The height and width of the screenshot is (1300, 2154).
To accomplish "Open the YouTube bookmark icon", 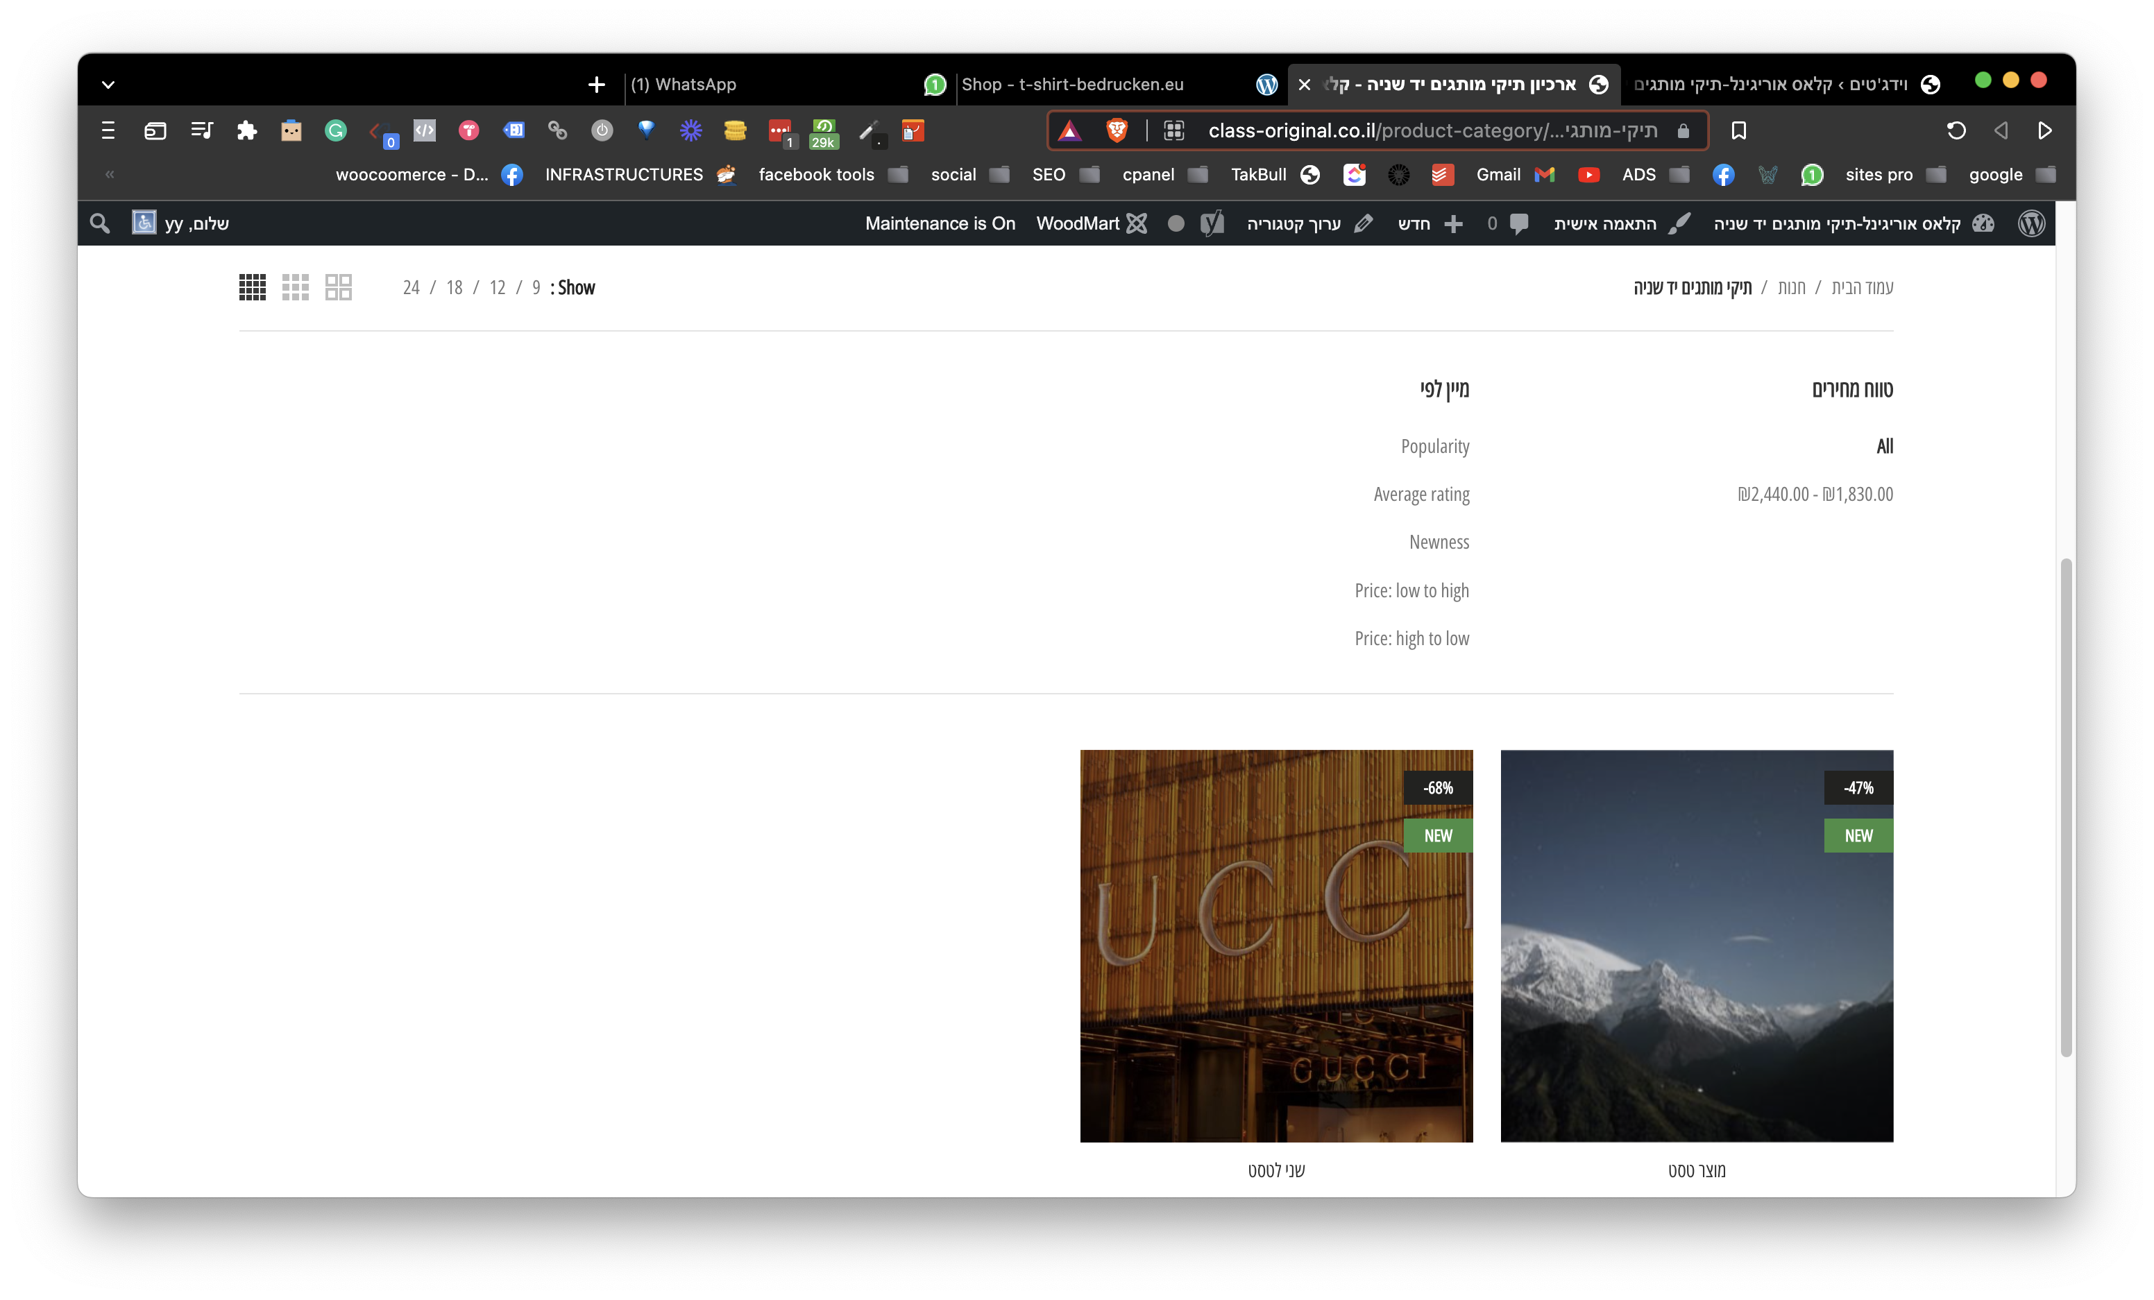I will 1588,175.
